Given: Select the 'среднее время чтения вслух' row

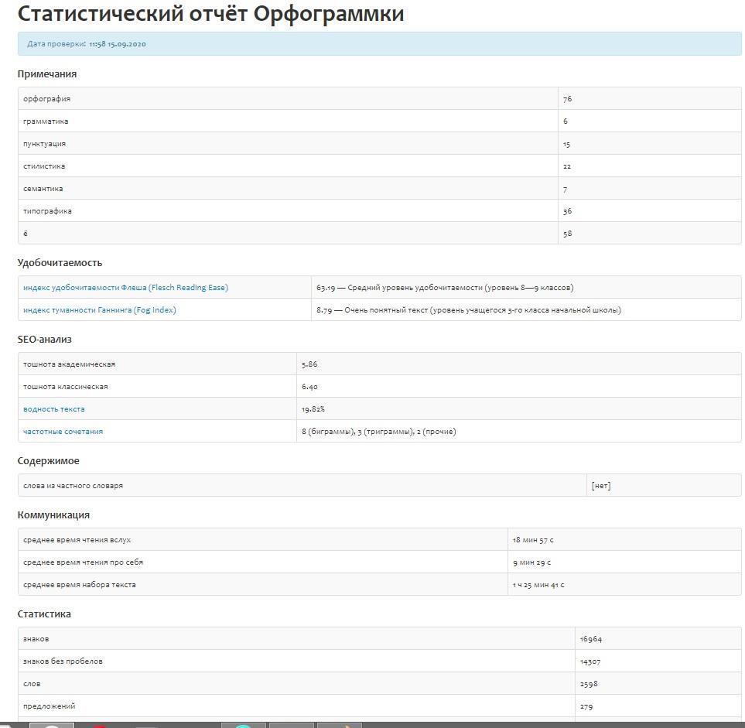Looking at the screenshot, I should (x=82, y=540).
